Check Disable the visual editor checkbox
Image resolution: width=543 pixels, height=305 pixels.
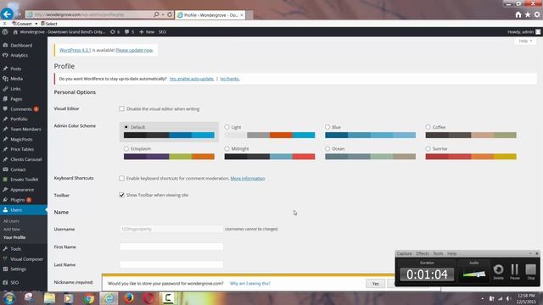click(x=121, y=108)
